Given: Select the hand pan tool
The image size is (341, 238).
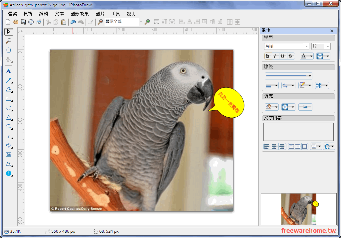Looking at the screenshot, I should click(x=9, y=50).
